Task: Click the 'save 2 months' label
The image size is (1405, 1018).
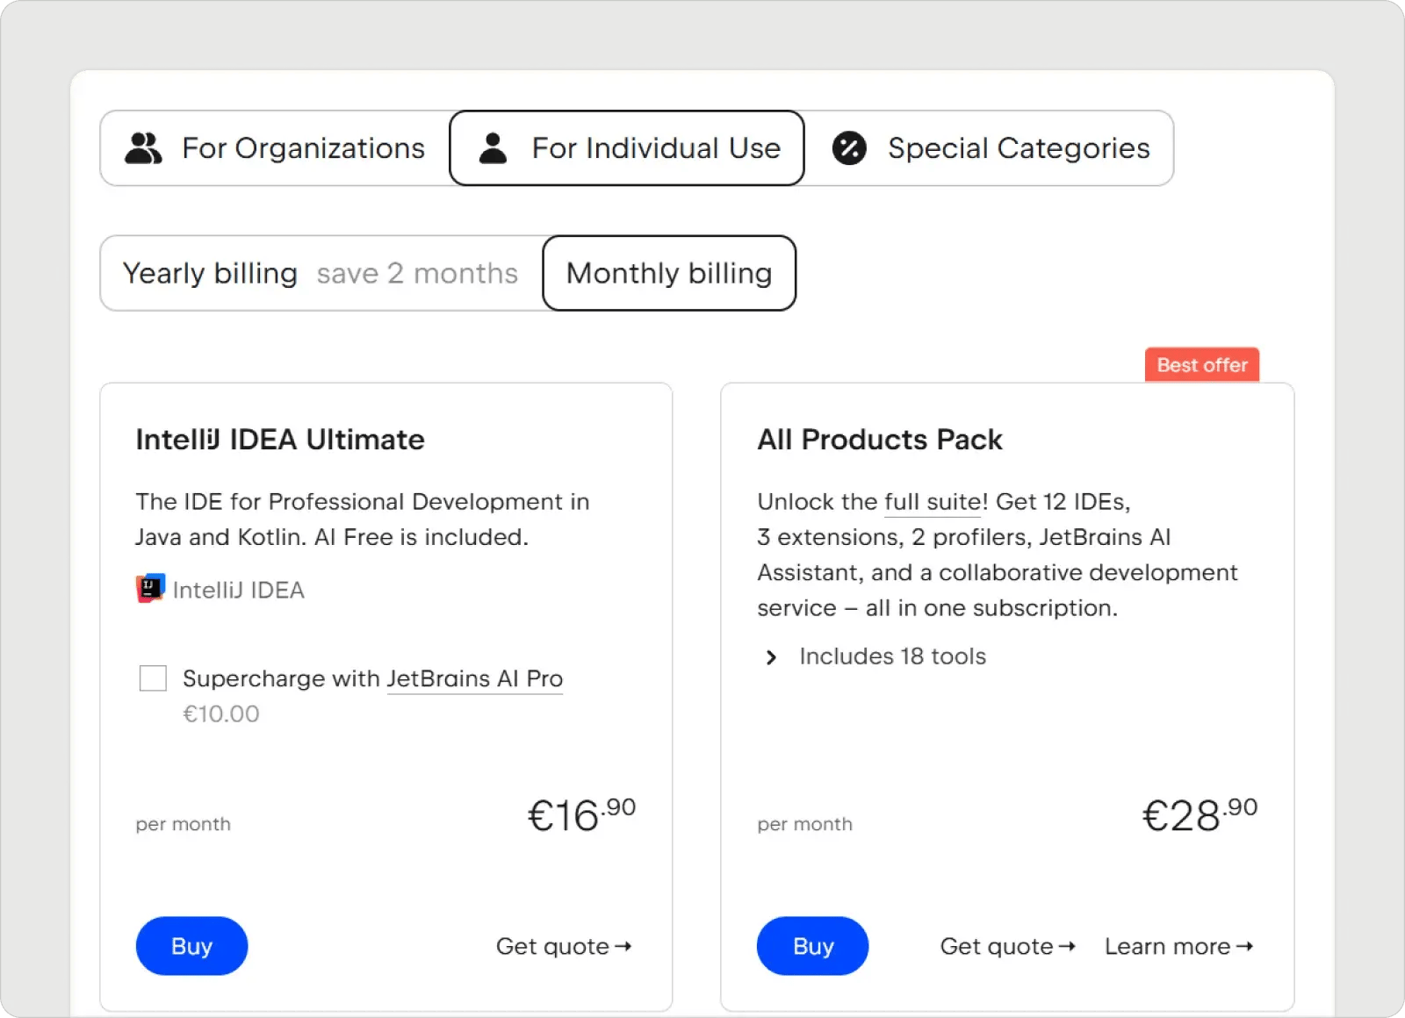Action: (x=417, y=274)
